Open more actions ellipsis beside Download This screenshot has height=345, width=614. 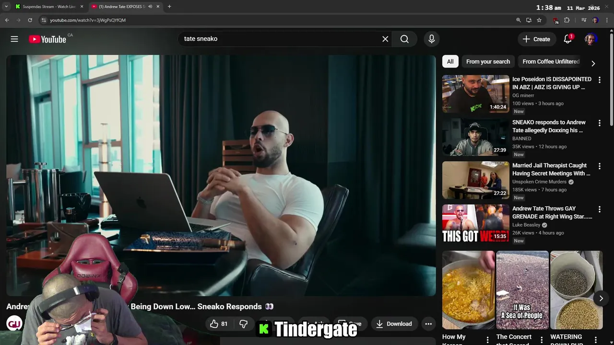point(428,324)
